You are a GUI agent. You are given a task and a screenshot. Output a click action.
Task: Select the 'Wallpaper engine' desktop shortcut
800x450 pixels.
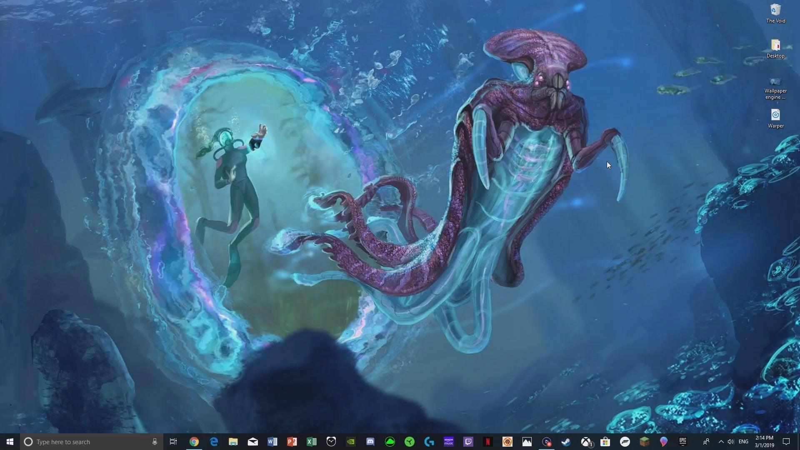[775, 88]
